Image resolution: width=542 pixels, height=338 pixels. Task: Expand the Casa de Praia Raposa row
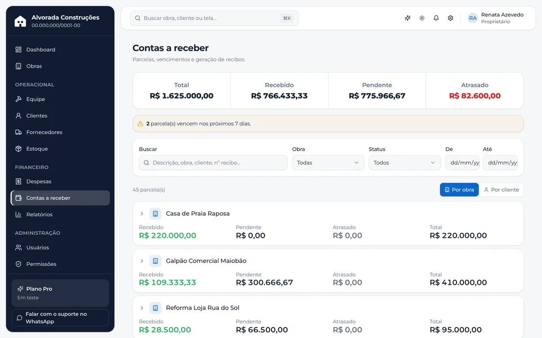(142, 214)
